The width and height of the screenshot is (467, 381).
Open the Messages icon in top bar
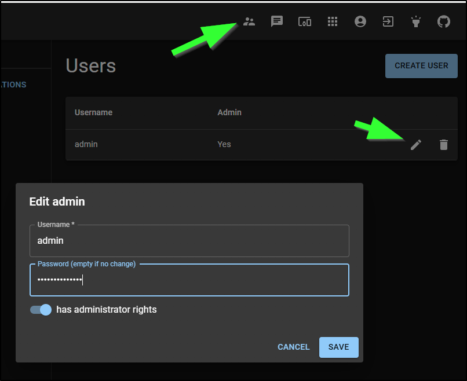coord(277,22)
